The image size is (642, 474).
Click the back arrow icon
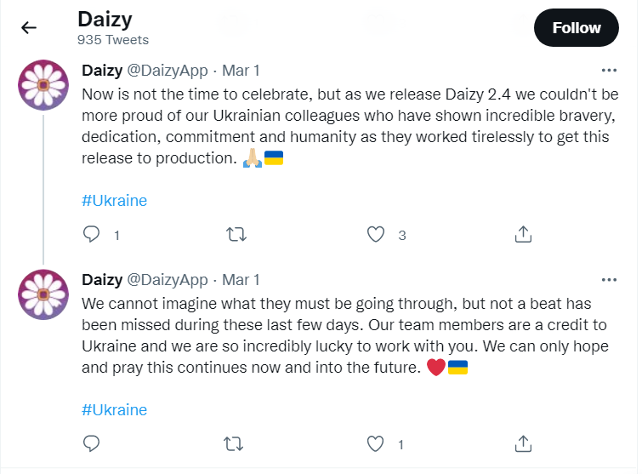(29, 27)
